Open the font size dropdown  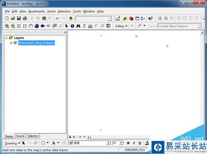[x=121, y=143]
